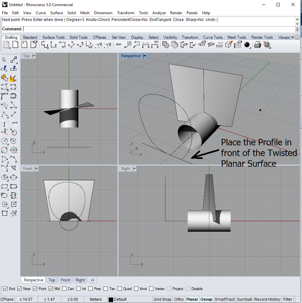Viewport: 302px width, 303px height.
Task: Enable the Cen osnap checkbox
Action: 64,289
